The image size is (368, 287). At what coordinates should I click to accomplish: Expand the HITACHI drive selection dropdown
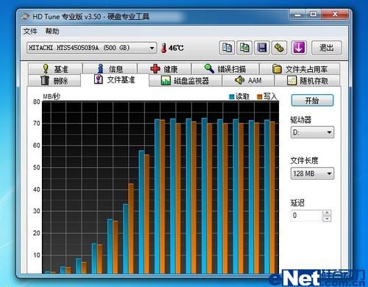pos(91,48)
